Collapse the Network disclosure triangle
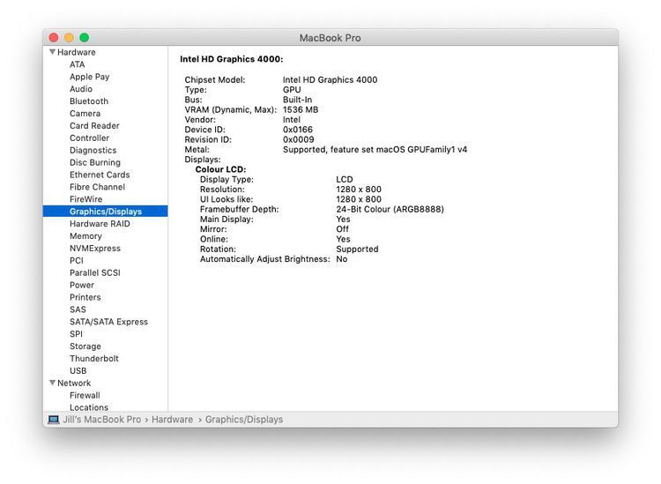 [x=52, y=383]
